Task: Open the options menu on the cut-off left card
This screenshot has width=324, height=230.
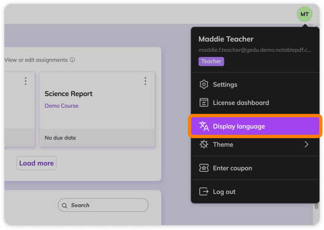Action: (26, 81)
